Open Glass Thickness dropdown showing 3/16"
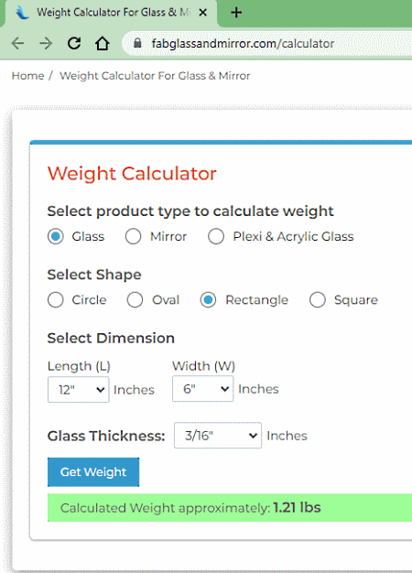This screenshot has height=573, width=412. coord(218,436)
